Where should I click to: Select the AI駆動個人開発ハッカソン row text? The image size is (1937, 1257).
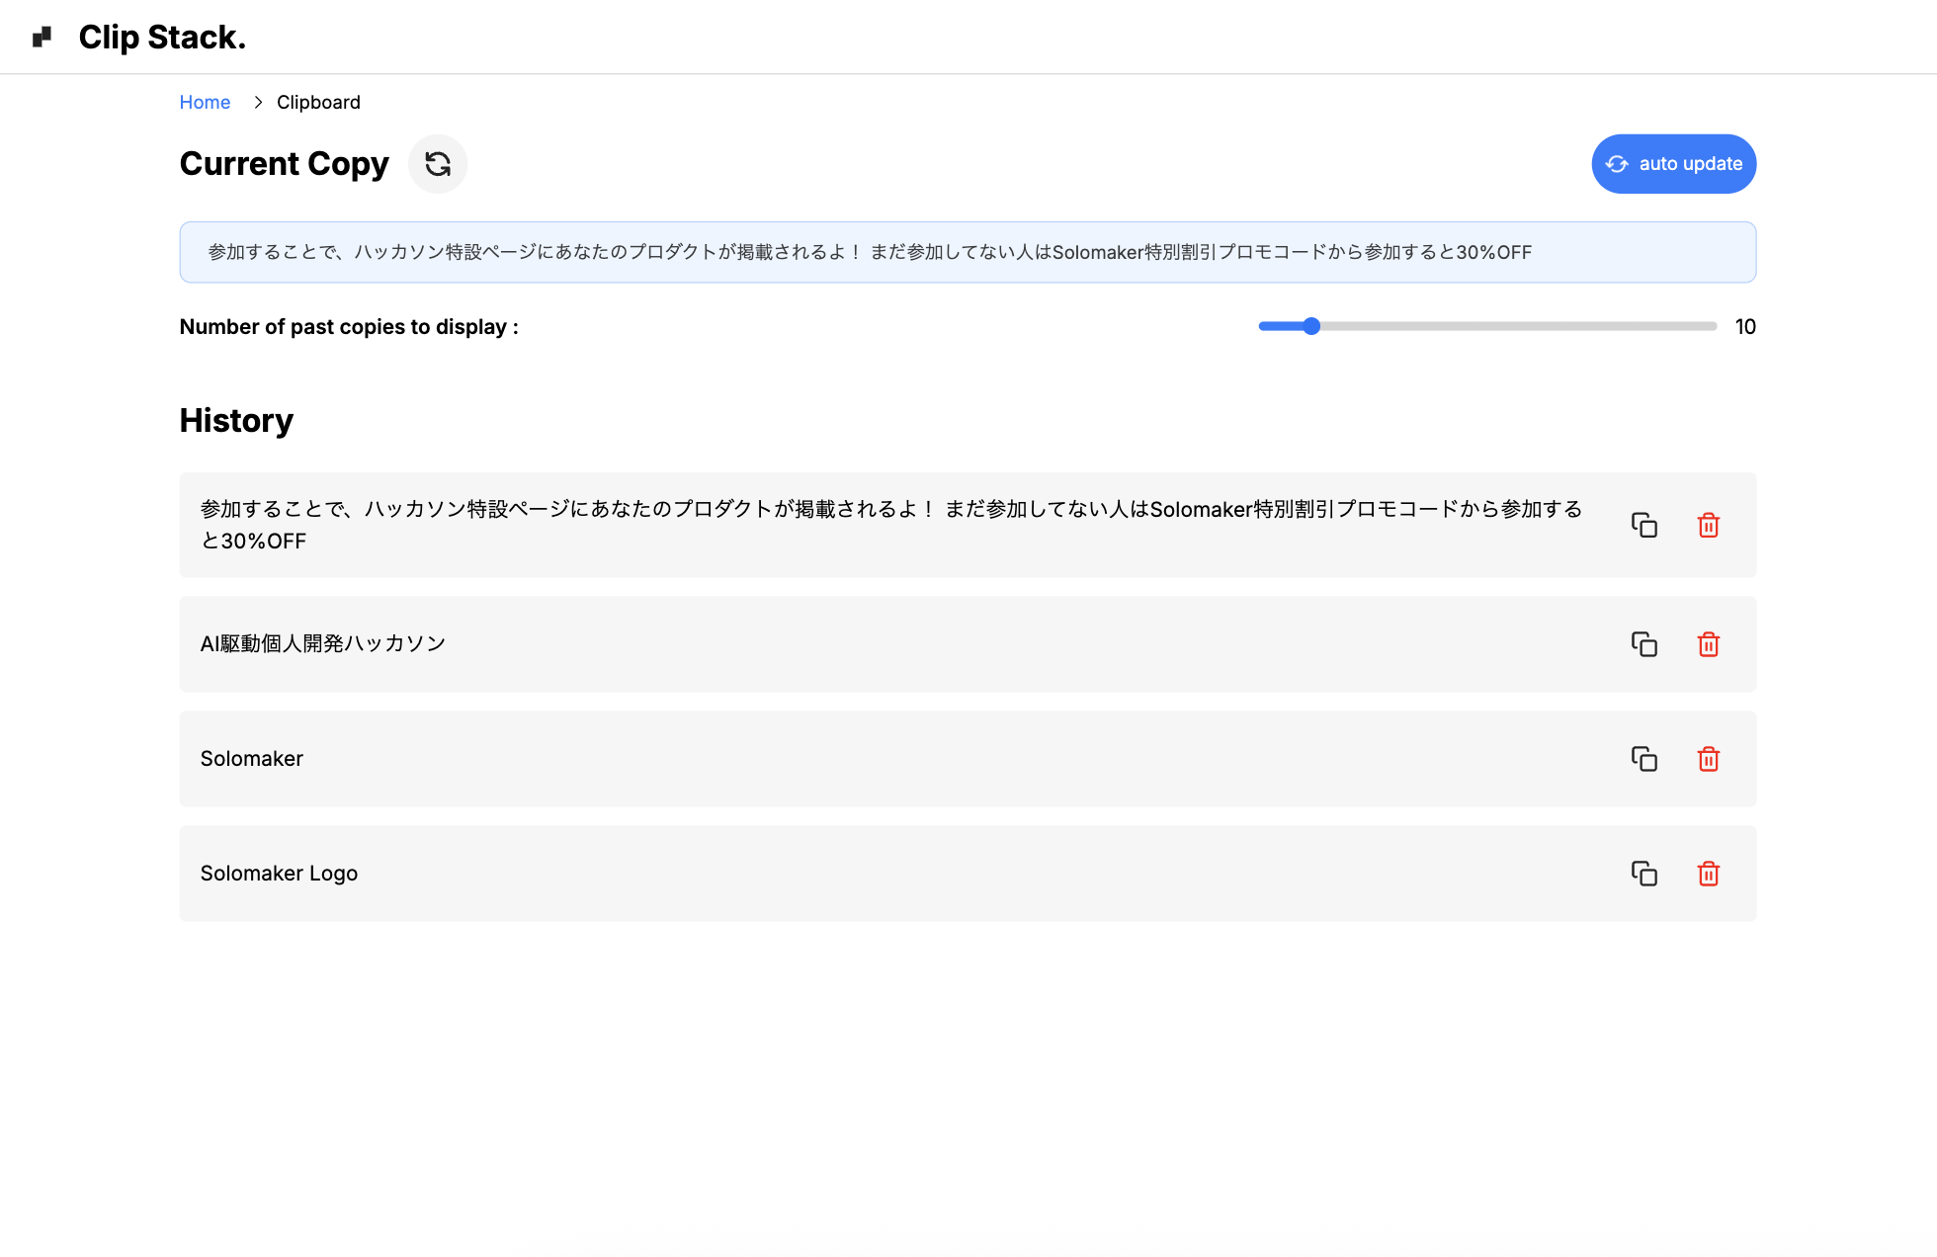click(323, 644)
